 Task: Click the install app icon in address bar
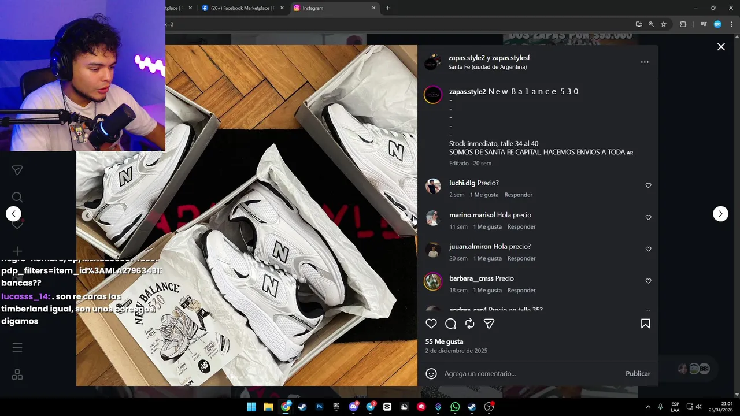point(638,24)
